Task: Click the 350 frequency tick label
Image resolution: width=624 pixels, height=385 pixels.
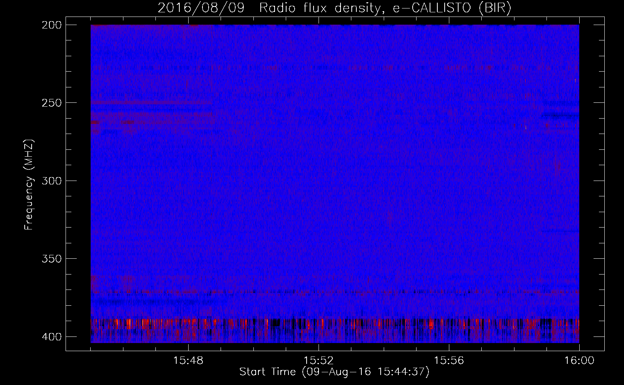Action: click(51, 259)
